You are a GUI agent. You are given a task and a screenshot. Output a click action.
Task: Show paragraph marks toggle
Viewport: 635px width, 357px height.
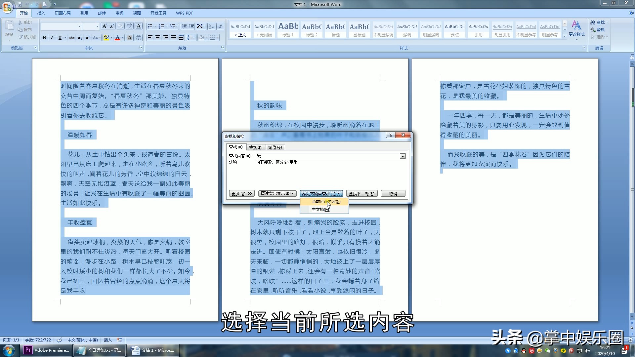click(221, 26)
